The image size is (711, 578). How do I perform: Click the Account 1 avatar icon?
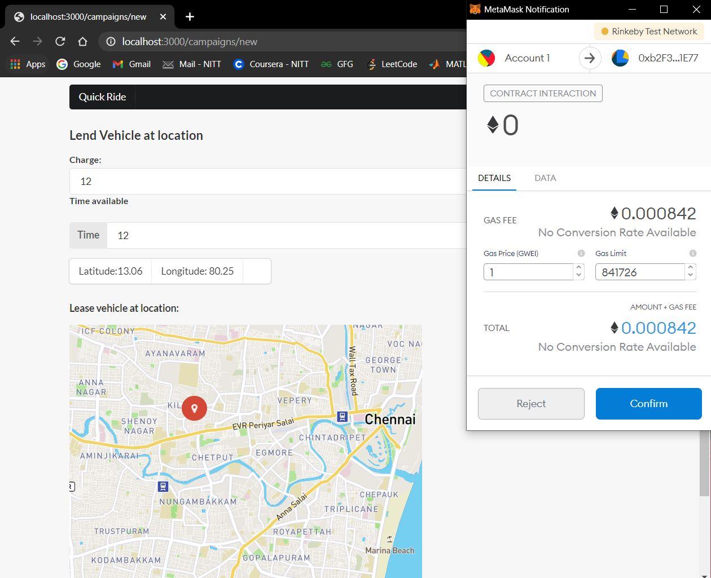[486, 58]
